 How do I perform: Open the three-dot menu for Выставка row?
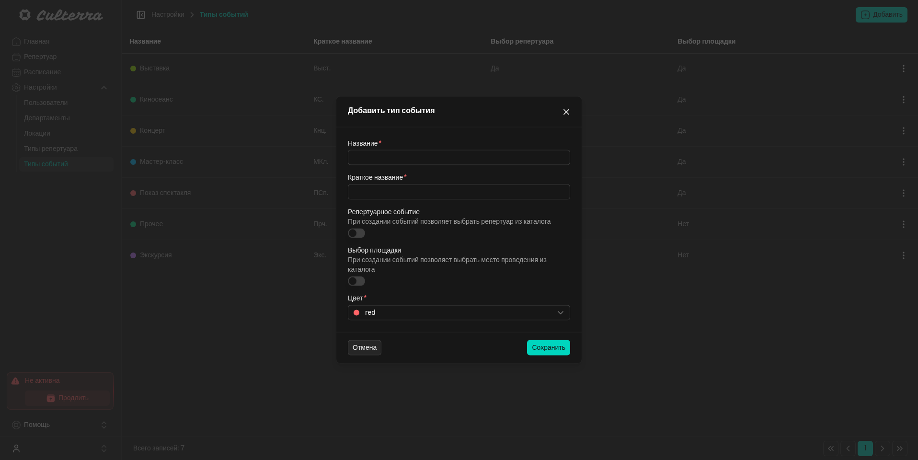(x=903, y=69)
